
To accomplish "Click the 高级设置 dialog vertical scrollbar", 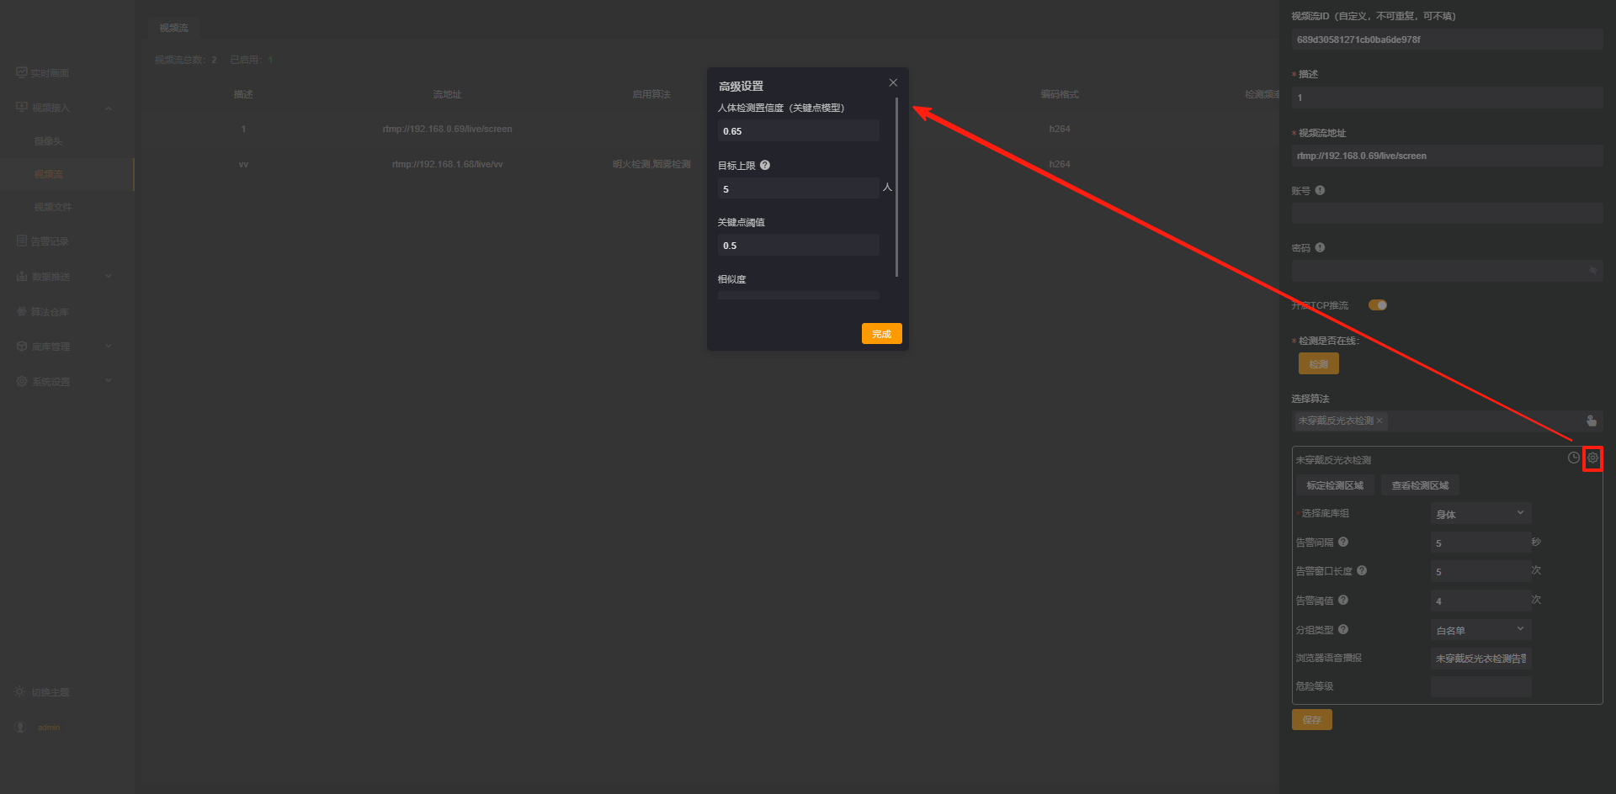I will 896,187.
